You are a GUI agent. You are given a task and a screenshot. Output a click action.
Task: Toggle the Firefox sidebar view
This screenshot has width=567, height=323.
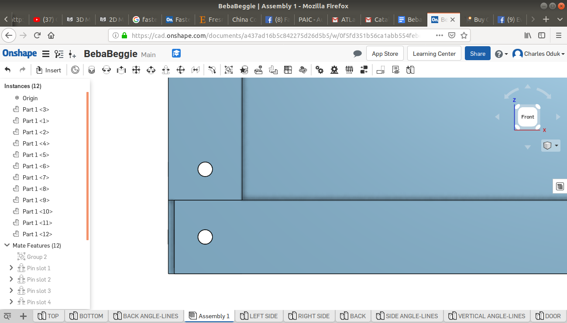[542, 35]
